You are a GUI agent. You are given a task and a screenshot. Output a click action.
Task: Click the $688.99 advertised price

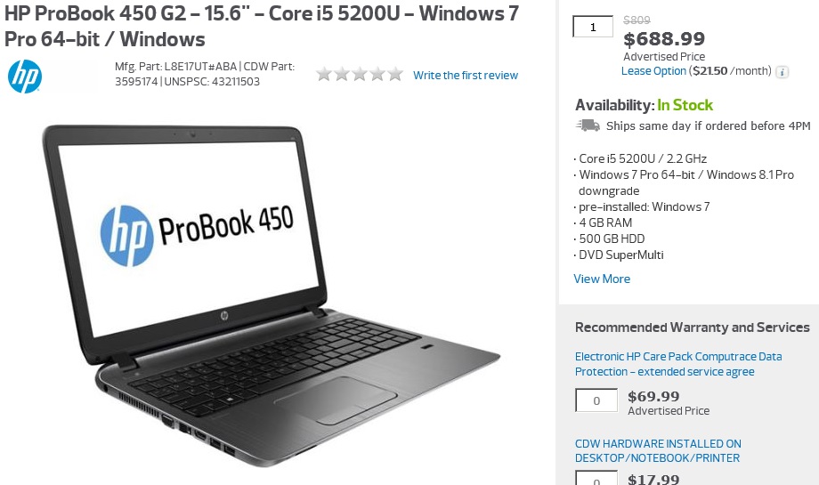664,38
